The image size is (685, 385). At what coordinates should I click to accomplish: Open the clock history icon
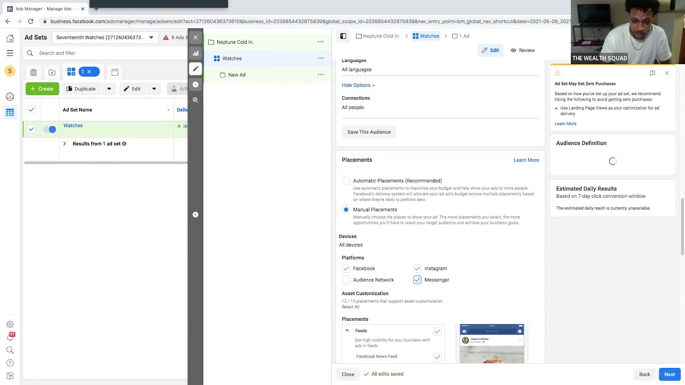195,84
